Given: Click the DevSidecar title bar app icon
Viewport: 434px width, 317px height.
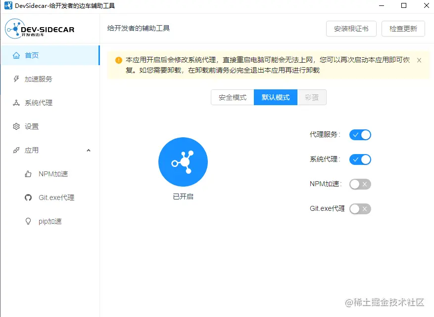Looking at the screenshot, I should [8, 5].
